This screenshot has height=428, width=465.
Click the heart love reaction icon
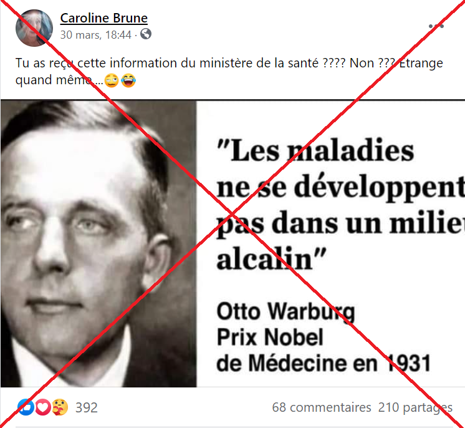43,407
